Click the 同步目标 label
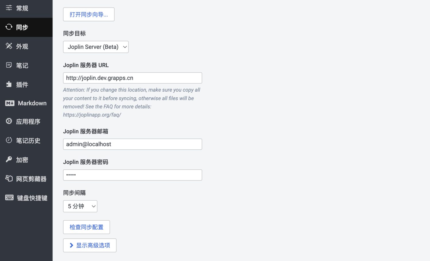 (x=74, y=33)
